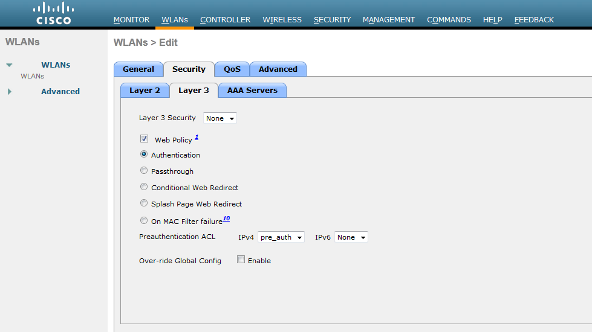Open the MANAGEMENT menu

coord(388,19)
